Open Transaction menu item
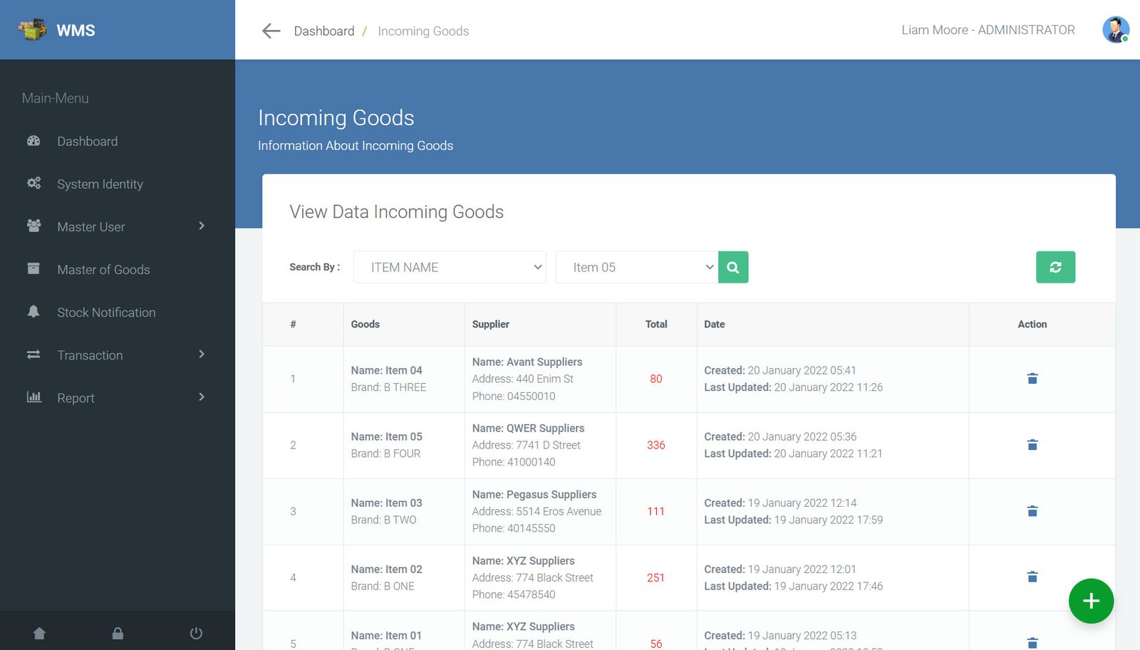The height and width of the screenshot is (650, 1140). tap(90, 355)
